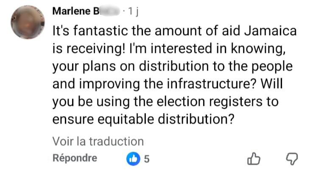Dislike the comment with thumbs down icon
Viewport: 313px width, 175px height.
291,159
